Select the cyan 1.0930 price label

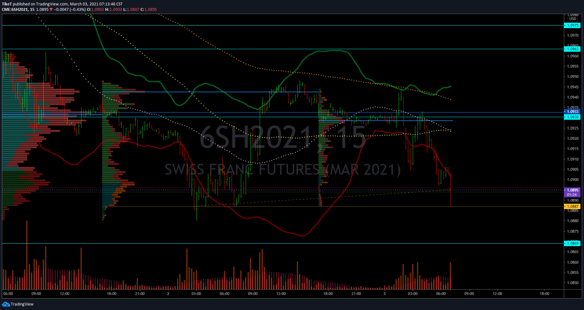click(x=572, y=117)
